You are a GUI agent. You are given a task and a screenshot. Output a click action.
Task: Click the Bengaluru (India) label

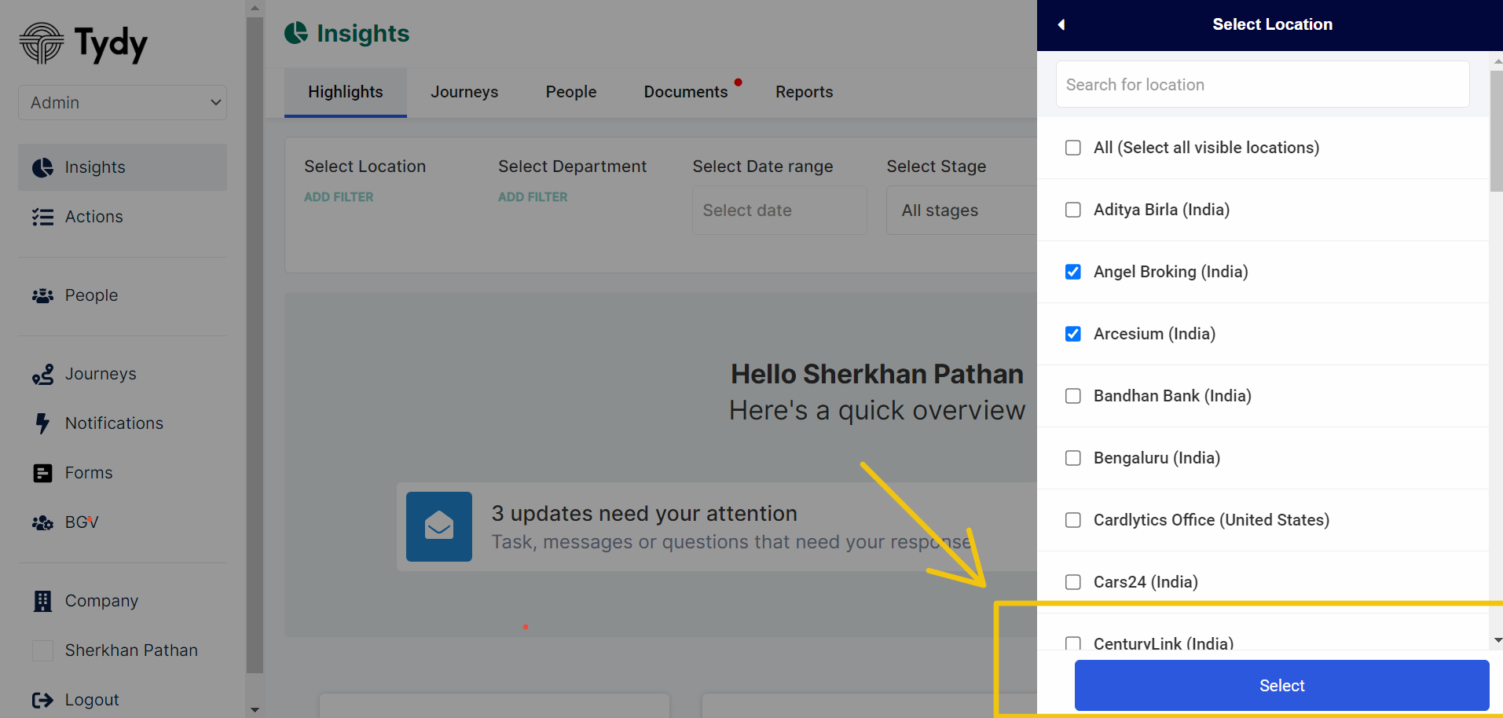(x=1157, y=458)
